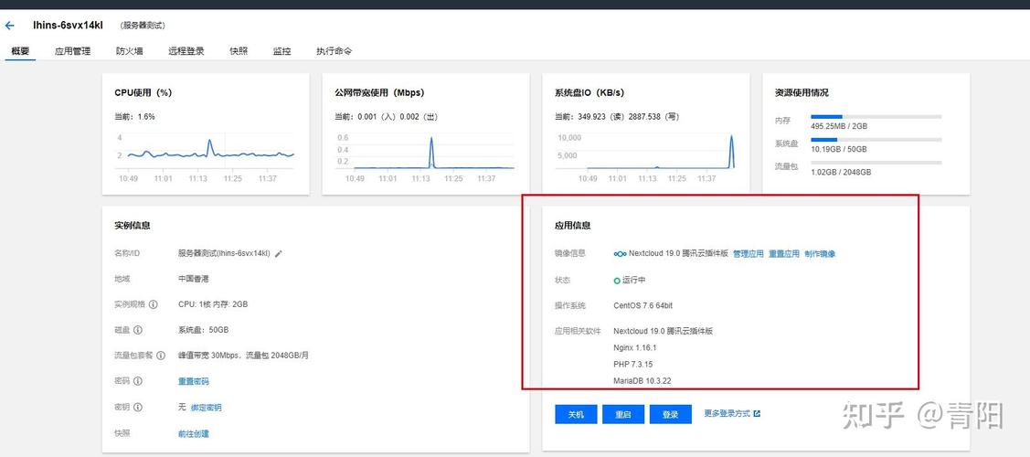Click the 重置密码 link

tap(193, 381)
